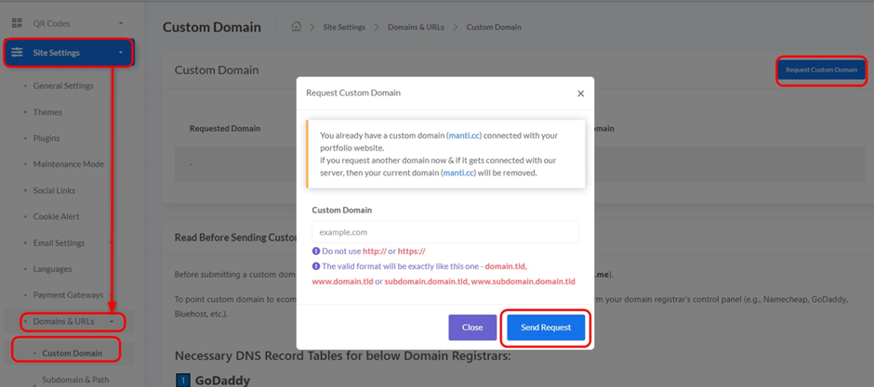Open Maintenance Mode settings

click(69, 164)
